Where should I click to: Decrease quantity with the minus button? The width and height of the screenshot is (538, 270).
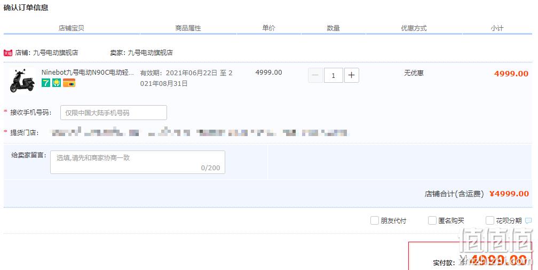(315, 75)
